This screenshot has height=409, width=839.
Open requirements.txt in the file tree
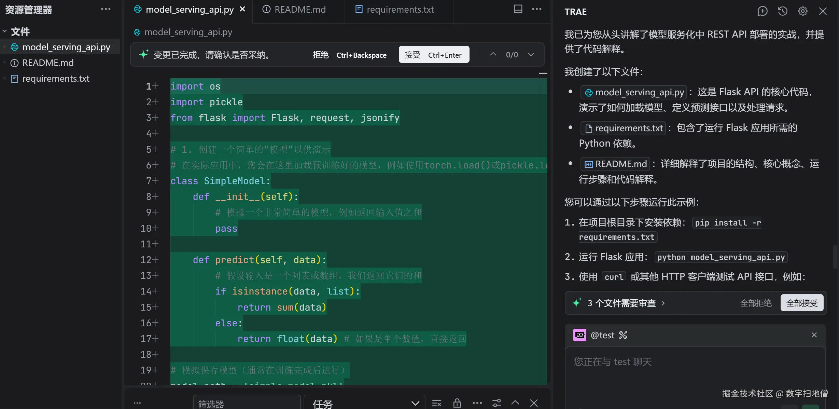(x=56, y=79)
